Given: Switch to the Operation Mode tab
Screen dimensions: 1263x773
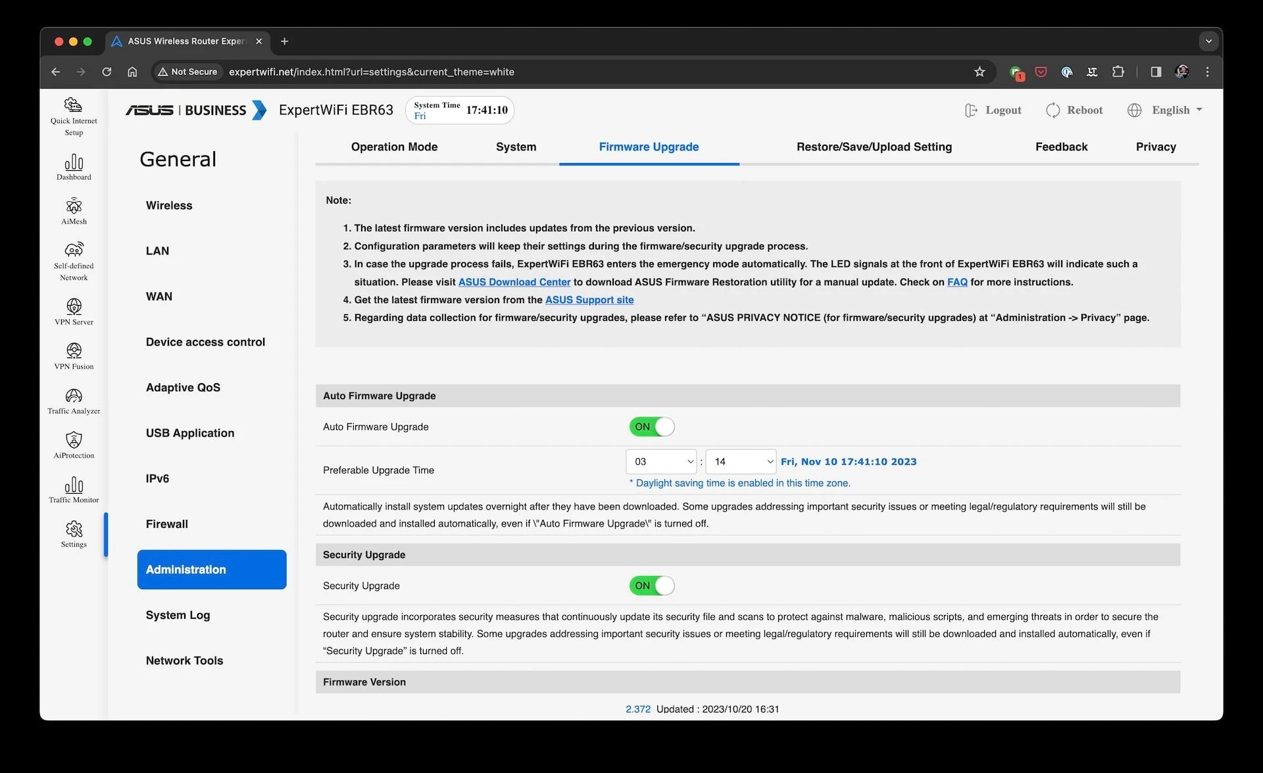Looking at the screenshot, I should 394,147.
